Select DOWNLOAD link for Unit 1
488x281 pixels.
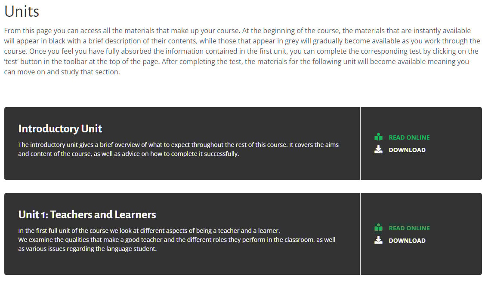tap(407, 241)
